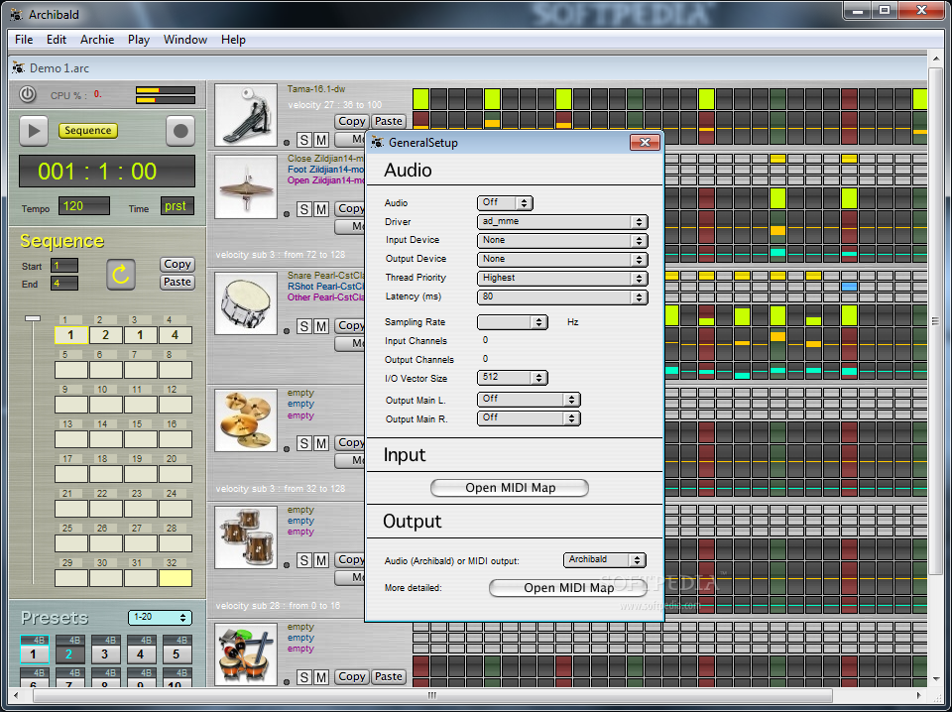Click the round record button
Viewport: 952px width, 712px height.
[180, 131]
